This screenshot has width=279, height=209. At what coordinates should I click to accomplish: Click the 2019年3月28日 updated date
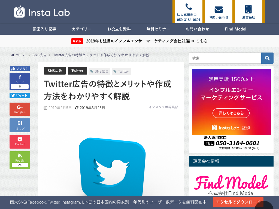pyautogui.click(x=92, y=108)
